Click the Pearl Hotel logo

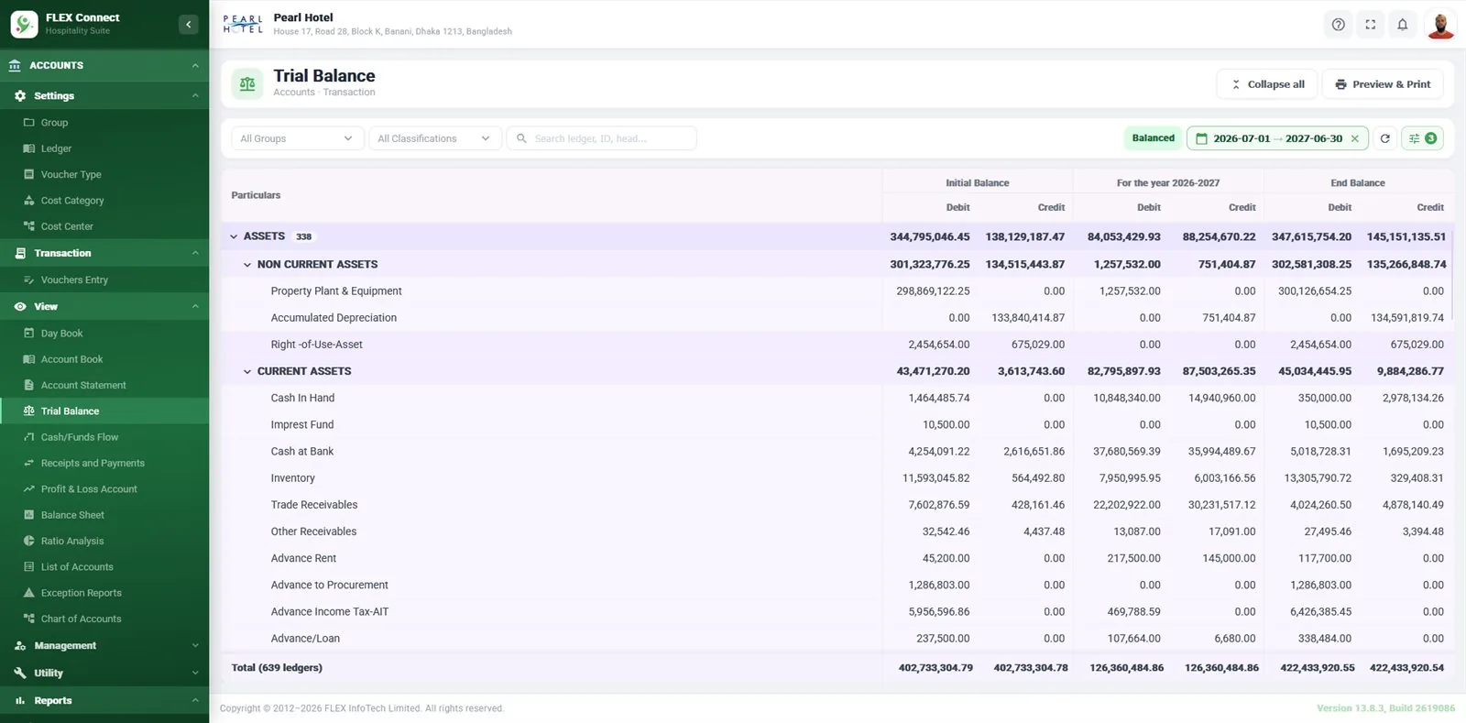coord(243,25)
